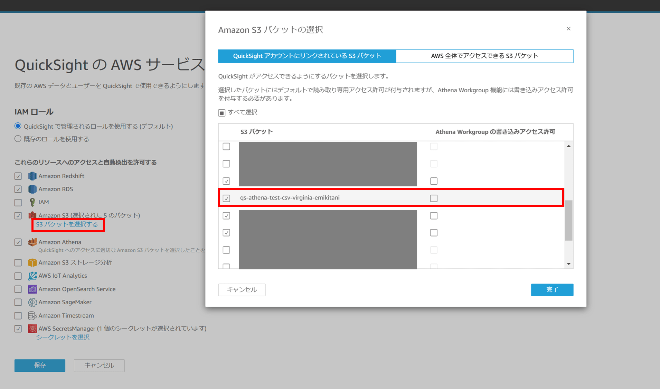Click the bucket list scroll down arrow

click(568, 264)
